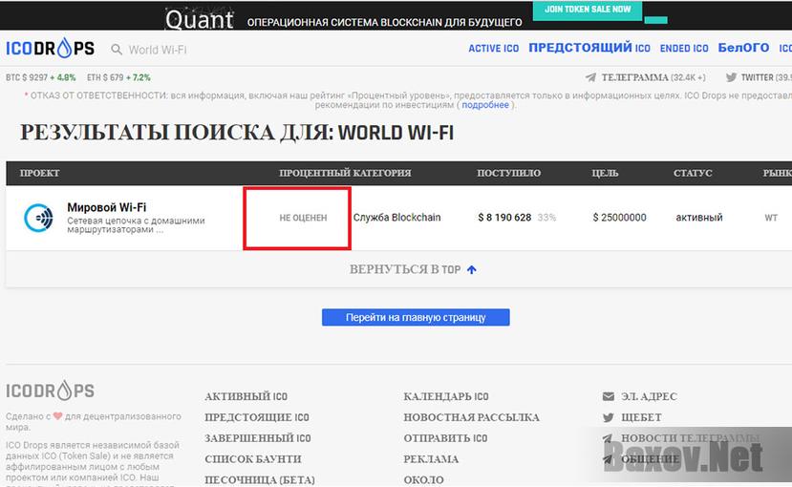Image resolution: width=792 pixels, height=487 pixels.
Task: Open the ACTIVE ICO menu item
Action: point(494,49)
